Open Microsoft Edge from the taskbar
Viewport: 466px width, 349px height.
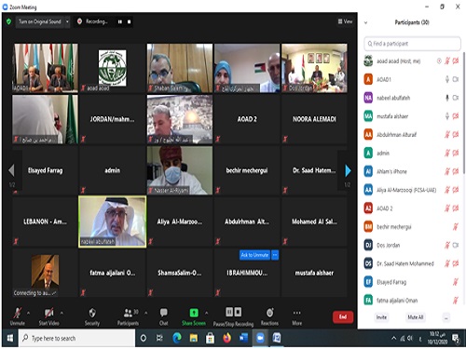point(177,338)
